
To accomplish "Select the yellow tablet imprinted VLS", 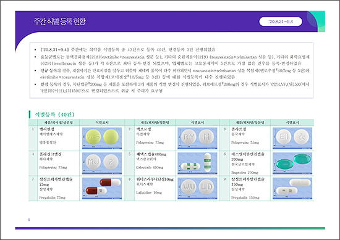I will click(93, 136).
